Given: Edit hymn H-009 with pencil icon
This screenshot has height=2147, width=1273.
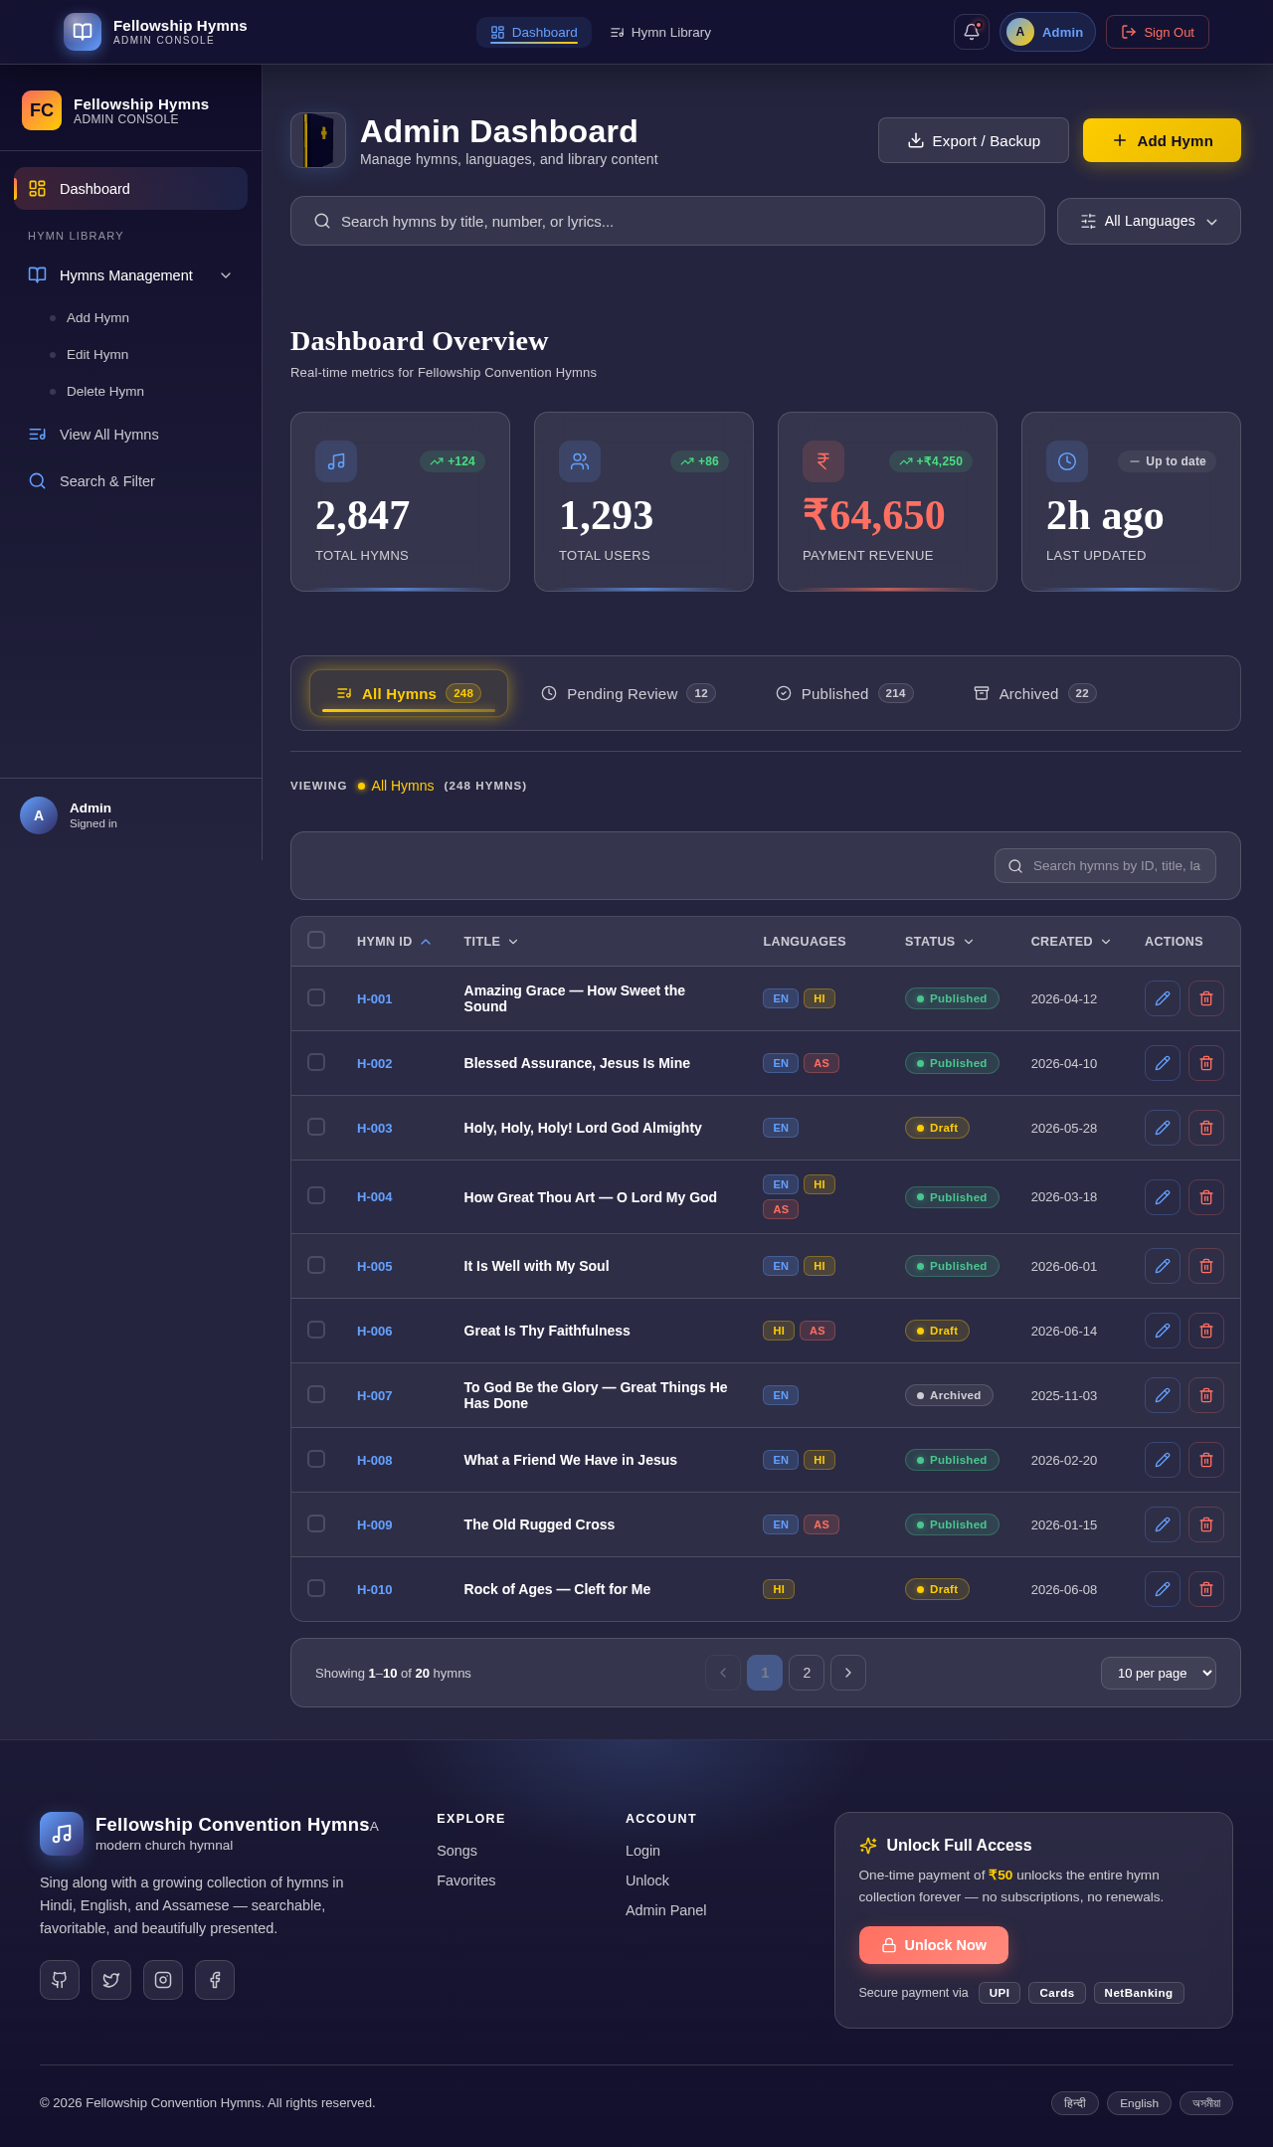Looking at the screenshot, I should 1163,1524.
